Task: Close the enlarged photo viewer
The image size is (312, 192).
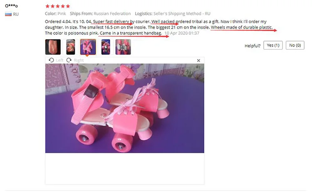Action: (198, 60)
